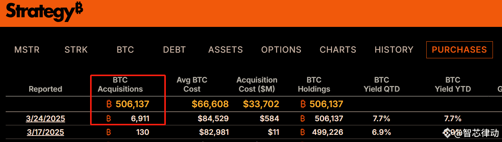Switch to the STRK tab

(76, 50)
